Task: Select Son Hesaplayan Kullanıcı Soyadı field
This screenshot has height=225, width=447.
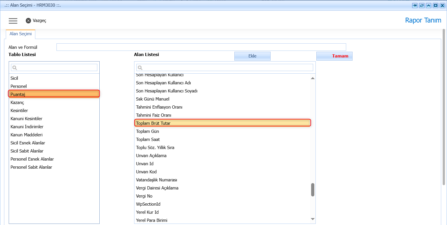Action: point(222,91)
